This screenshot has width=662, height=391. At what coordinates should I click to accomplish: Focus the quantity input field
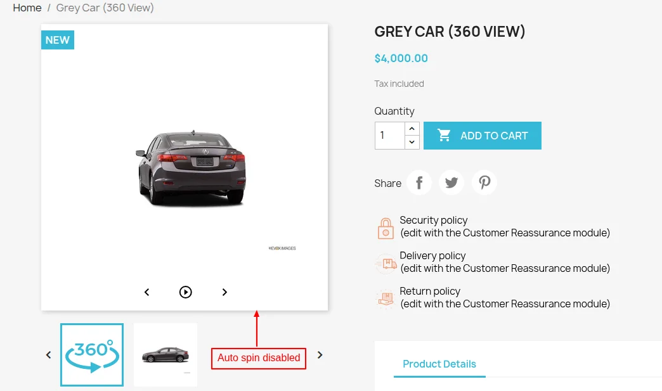click(x=390, y=136)
